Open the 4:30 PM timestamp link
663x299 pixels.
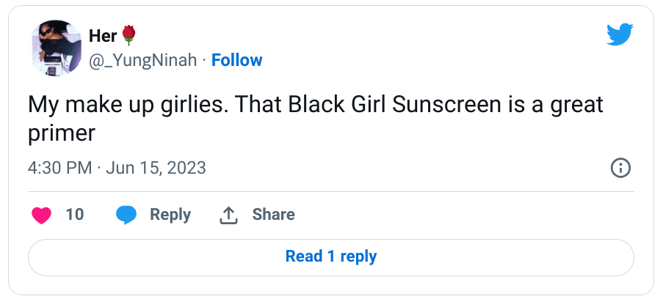pos(59,168)
